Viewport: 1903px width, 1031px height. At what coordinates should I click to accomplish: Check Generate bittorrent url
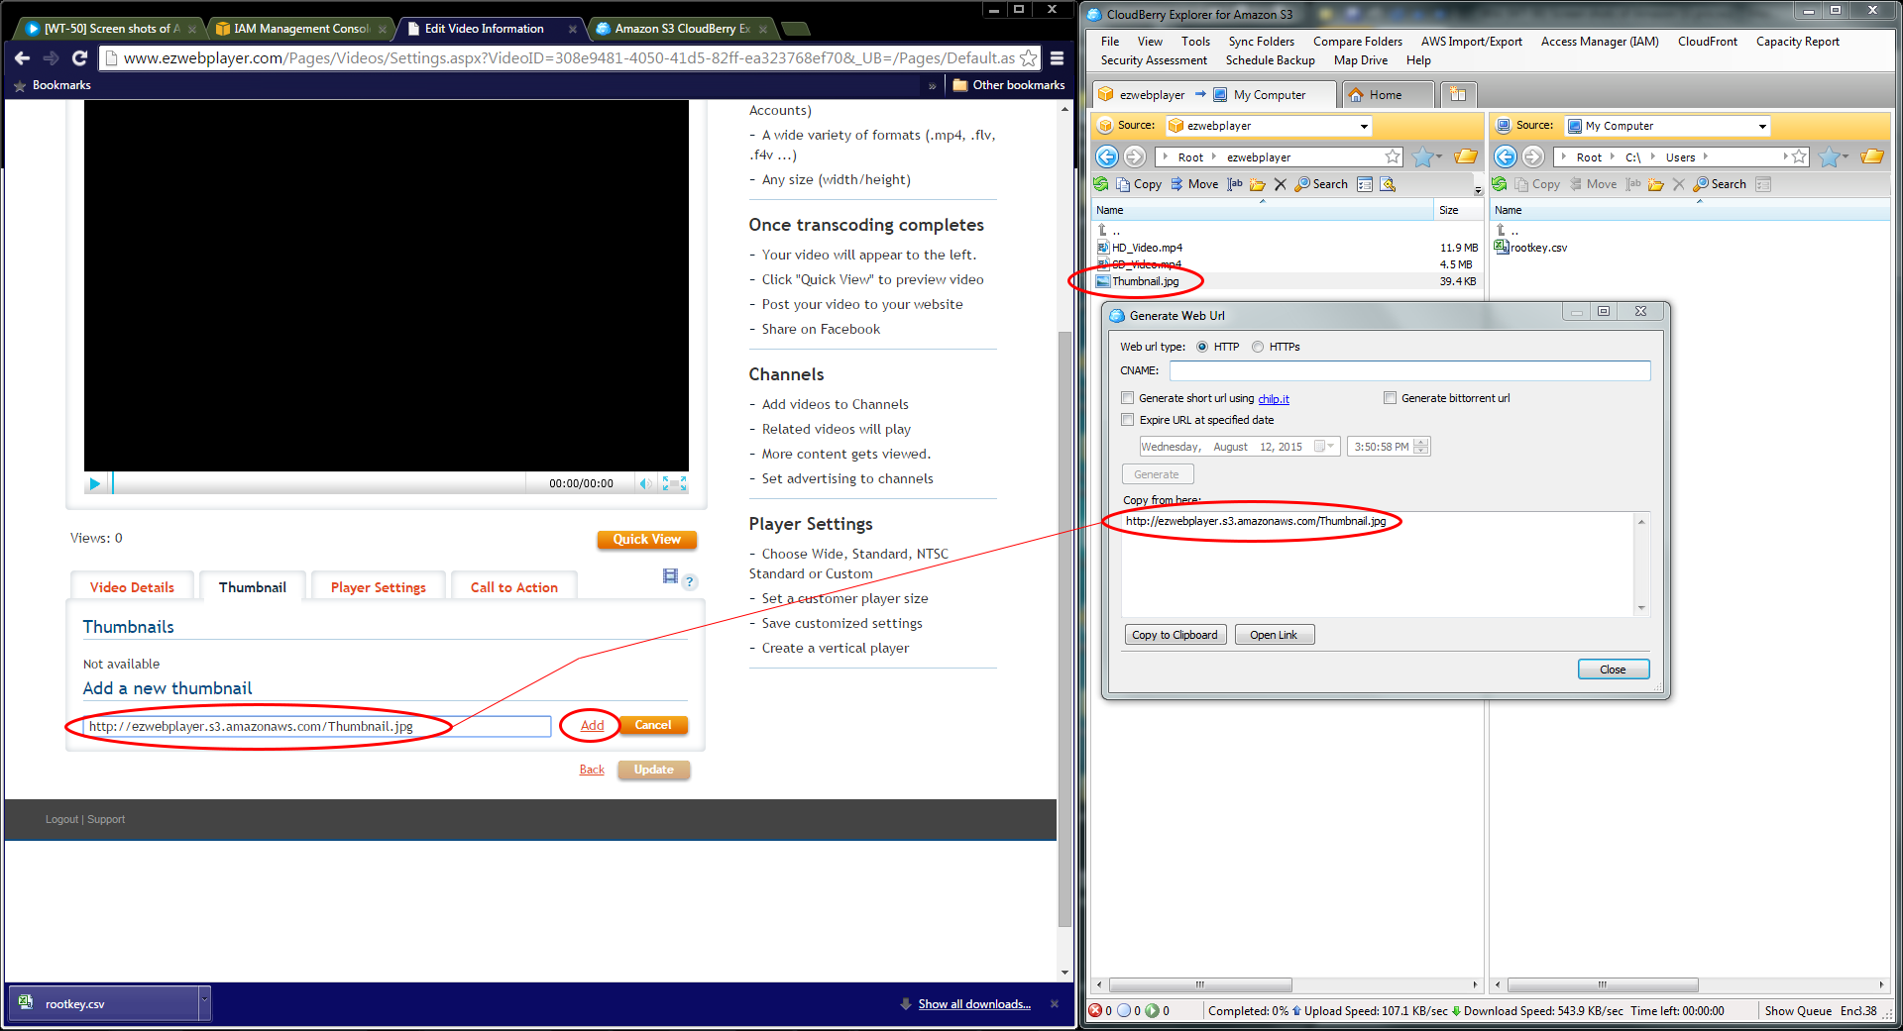point(1390,398)
